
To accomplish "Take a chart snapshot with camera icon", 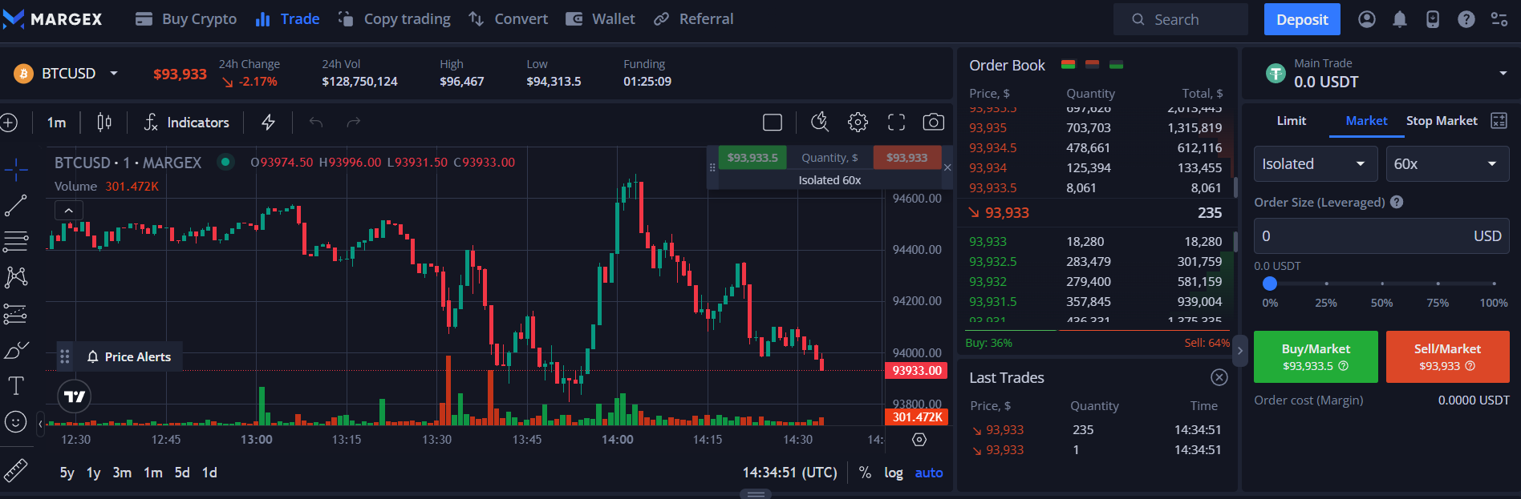I will click(x=933, y=122).
